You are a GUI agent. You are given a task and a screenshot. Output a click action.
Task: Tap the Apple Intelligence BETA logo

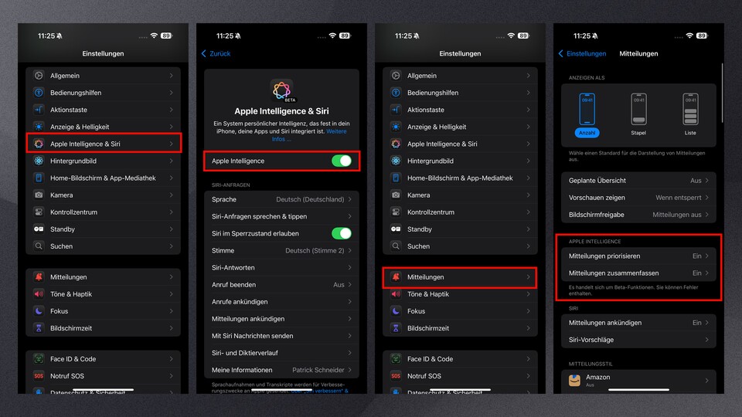pyautogui.click(x=282, y=90)
